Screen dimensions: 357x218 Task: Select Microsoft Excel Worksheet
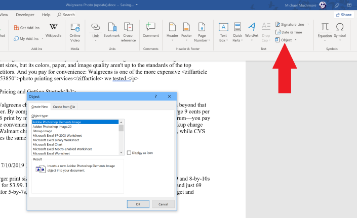pos(75,153)
